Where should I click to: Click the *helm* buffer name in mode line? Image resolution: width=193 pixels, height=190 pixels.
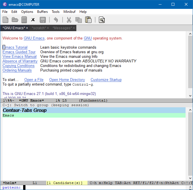[10, 183]
